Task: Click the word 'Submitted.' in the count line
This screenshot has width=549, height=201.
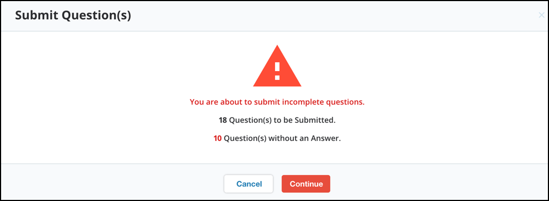Action: 315,121
